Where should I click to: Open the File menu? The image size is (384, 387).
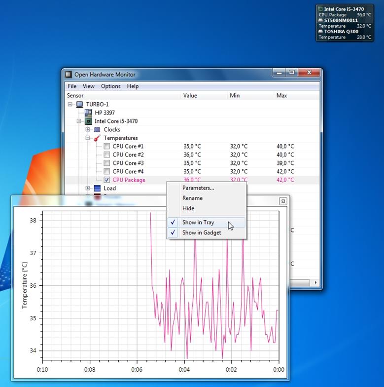click(72, 86)
